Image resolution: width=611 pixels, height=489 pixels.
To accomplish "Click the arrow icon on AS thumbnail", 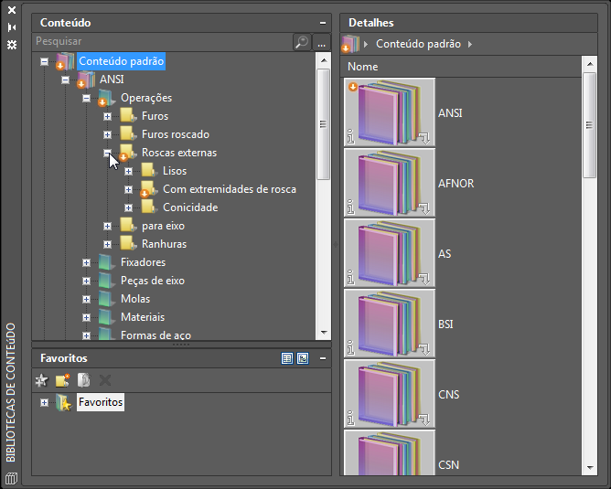I will point(424,279).
